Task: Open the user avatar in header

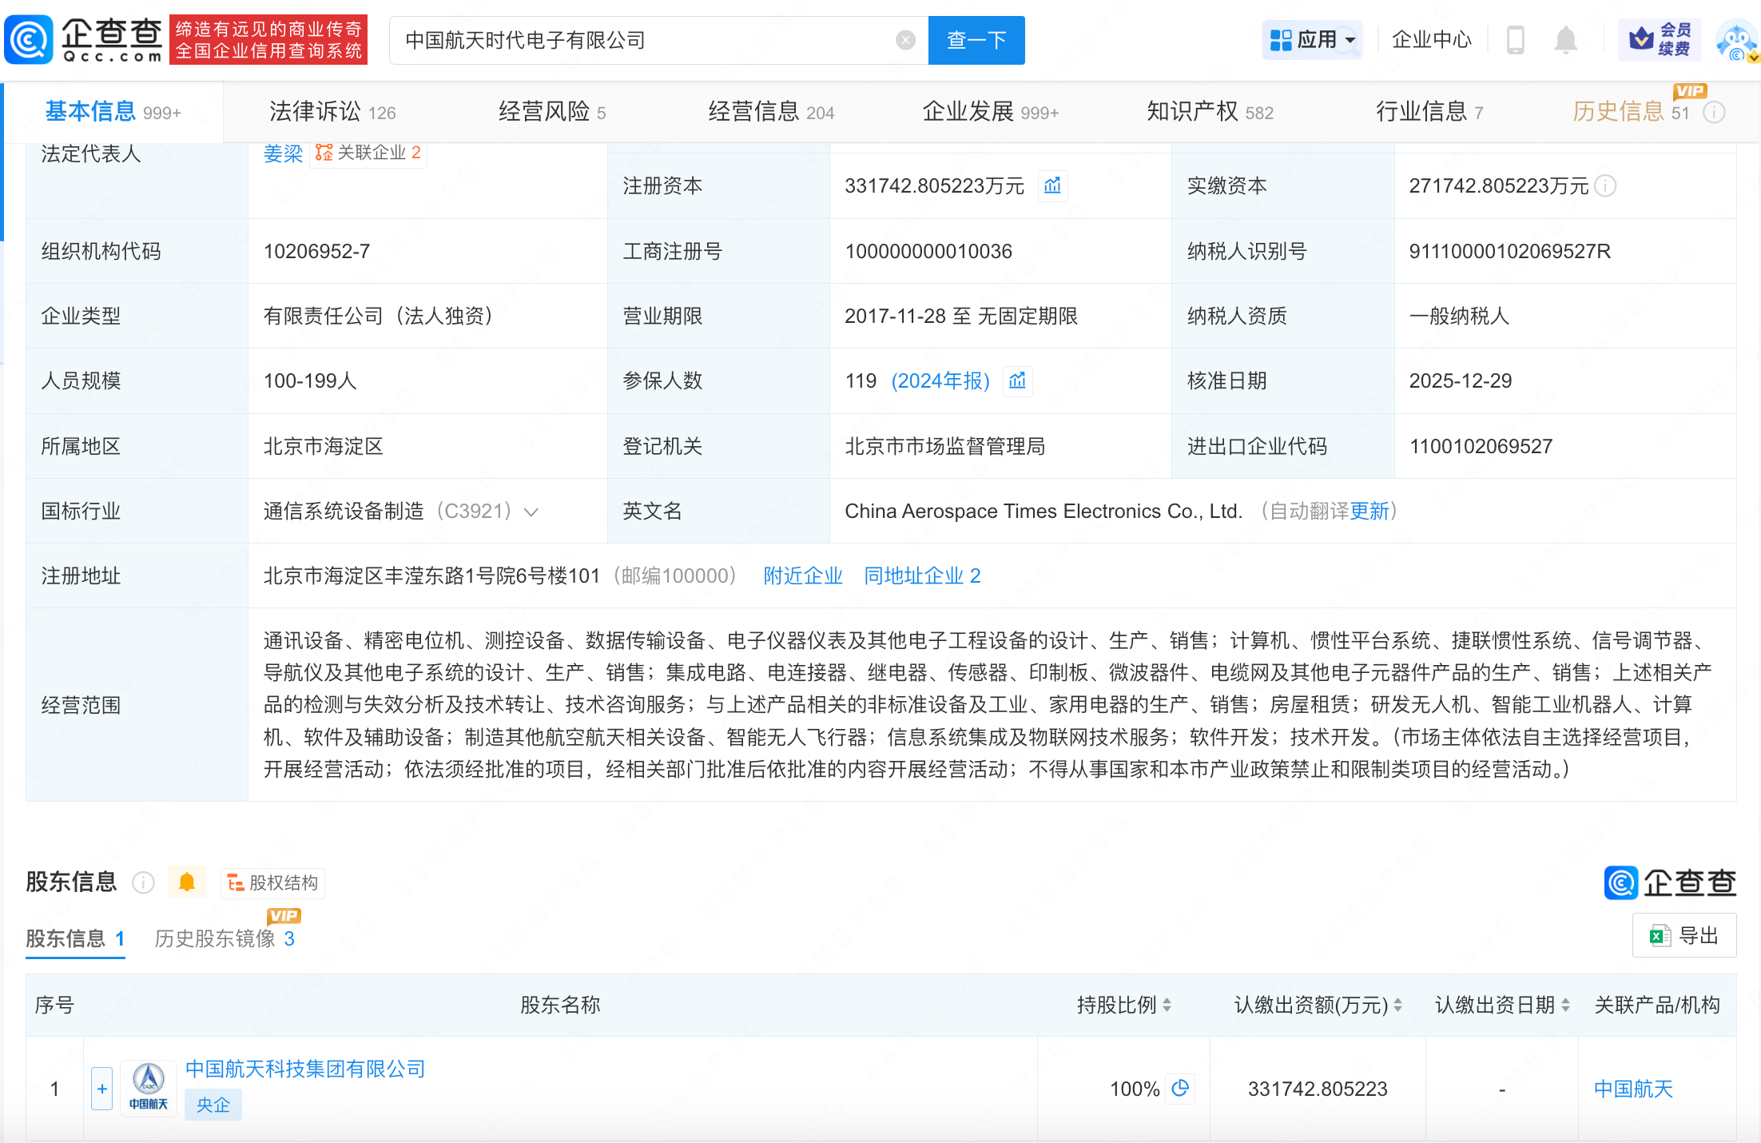Action: pyautogui.click(x=1735, y=40)
